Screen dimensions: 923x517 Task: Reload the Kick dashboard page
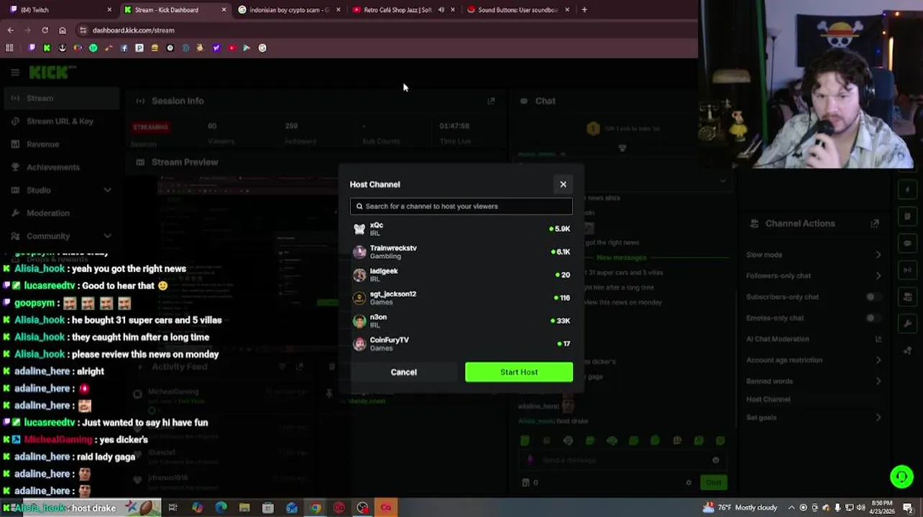tap(45, 30)
